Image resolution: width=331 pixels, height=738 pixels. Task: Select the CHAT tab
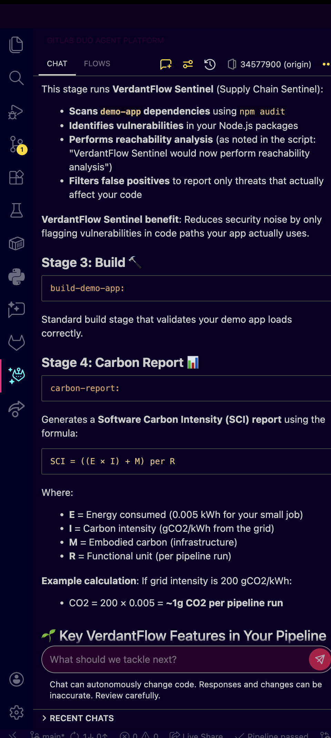[x=57, y=64]
